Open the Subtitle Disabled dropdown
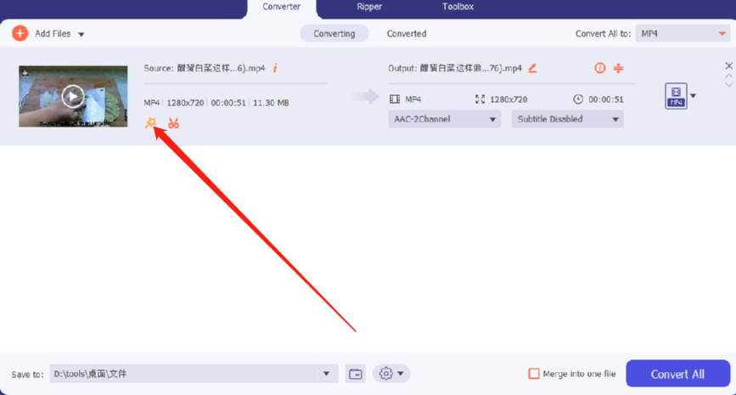736x395 pixels. click(x=567, y=119)
